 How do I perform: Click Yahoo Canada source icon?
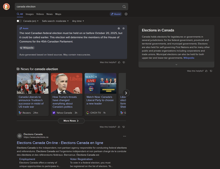[54, 113]
